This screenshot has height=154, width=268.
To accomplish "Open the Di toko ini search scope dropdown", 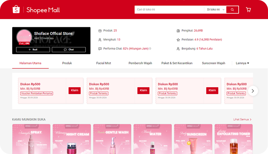I will tap(215, 10).
